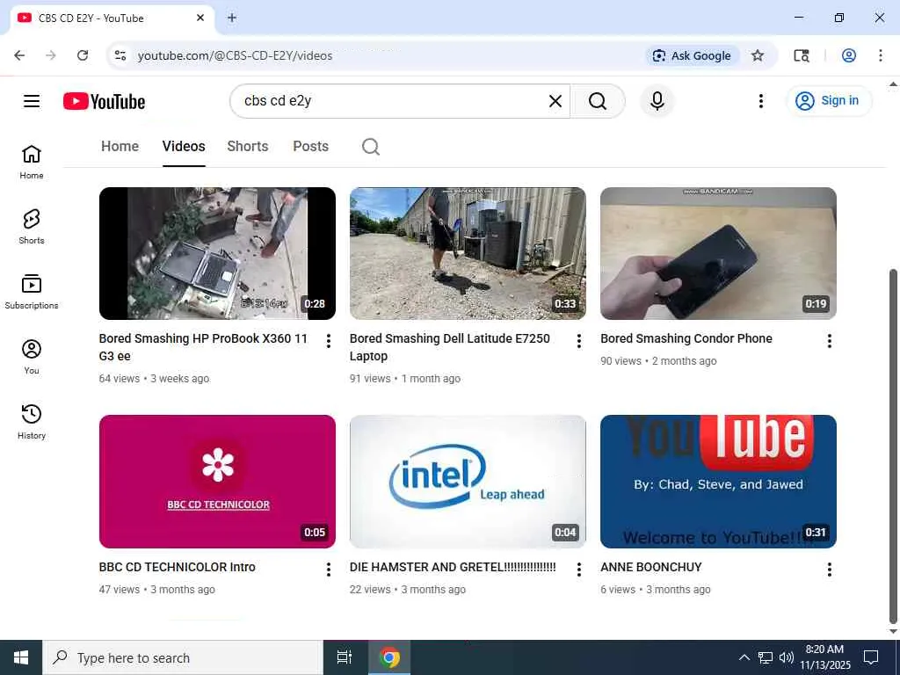Image resolution: width=900 pixels, height=675 pixels.
Task: Close the CBS CD E2Y tab
Action: click(x=200, y=18)
